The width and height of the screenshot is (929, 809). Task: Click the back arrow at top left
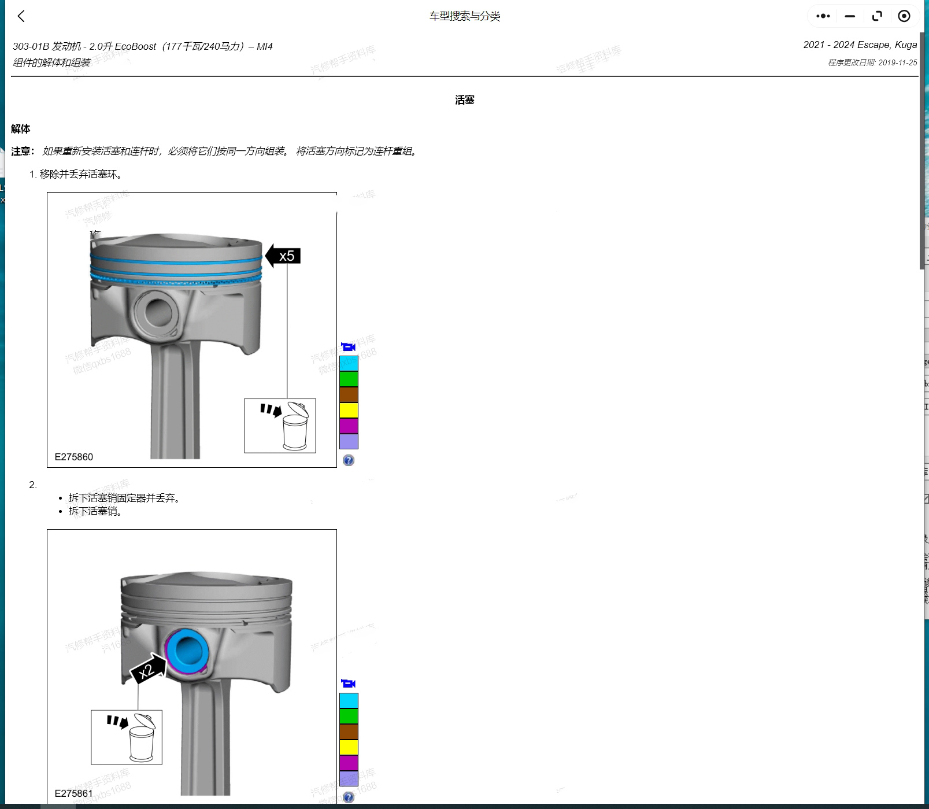coord(21,16)
